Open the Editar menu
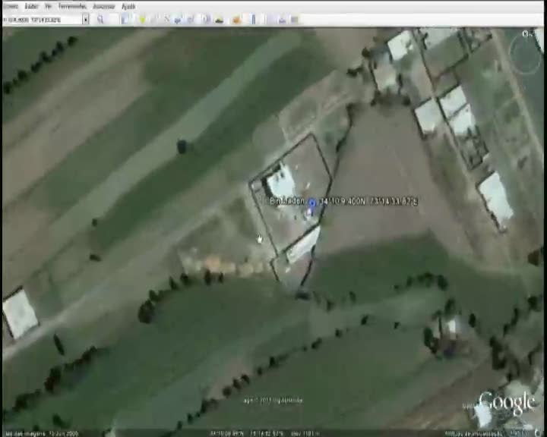 (32, 6)
